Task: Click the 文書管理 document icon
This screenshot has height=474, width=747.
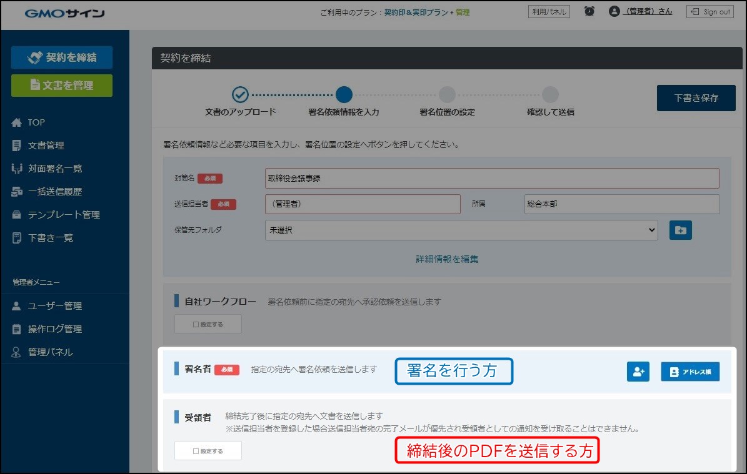Action: coord(17,145)
